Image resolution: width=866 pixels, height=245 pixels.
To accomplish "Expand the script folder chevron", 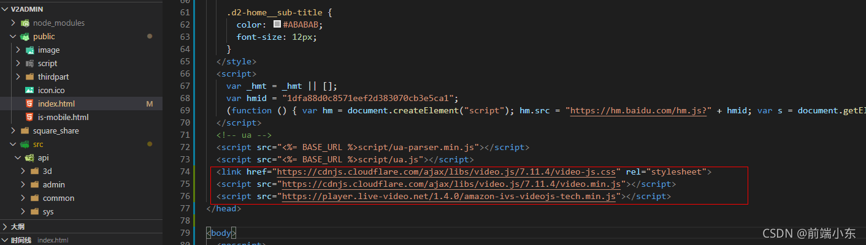I will click(x=18, y=63).
